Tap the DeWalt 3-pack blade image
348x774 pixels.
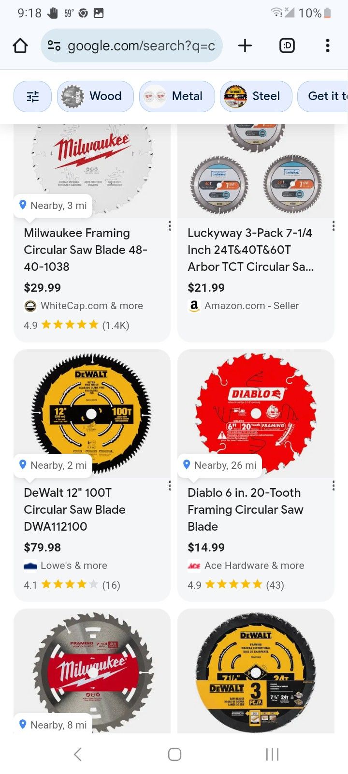coord(256,672)
